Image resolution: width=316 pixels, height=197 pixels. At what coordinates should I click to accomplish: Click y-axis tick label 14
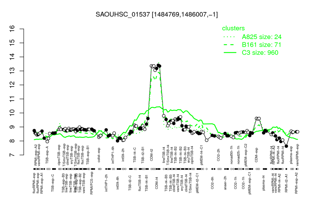click(x=12, y=57)
